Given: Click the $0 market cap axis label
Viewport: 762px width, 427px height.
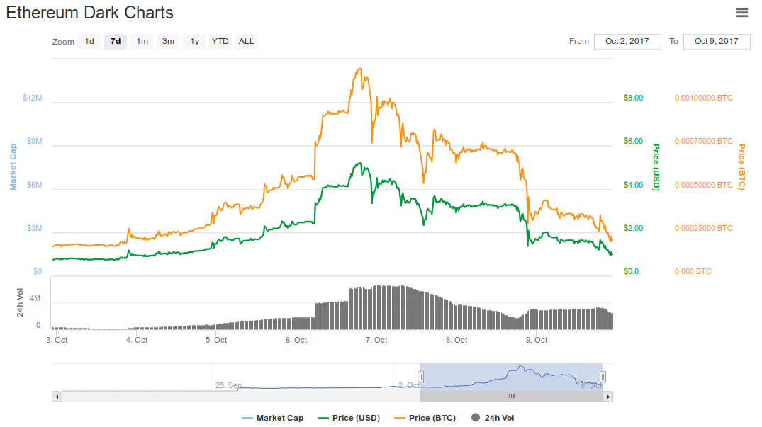Looking at the screenshot, I should [x=38, y=271].
